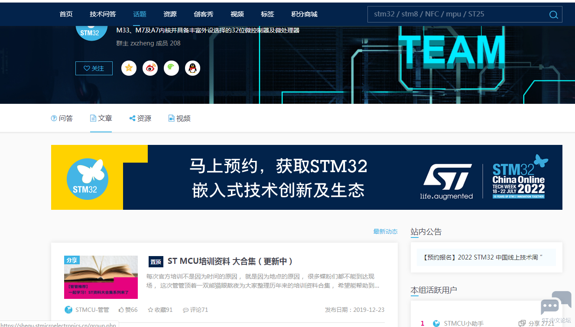Switch to the 资源 group tab
This screenshot has width=575, height=327.
click(140, 118)
